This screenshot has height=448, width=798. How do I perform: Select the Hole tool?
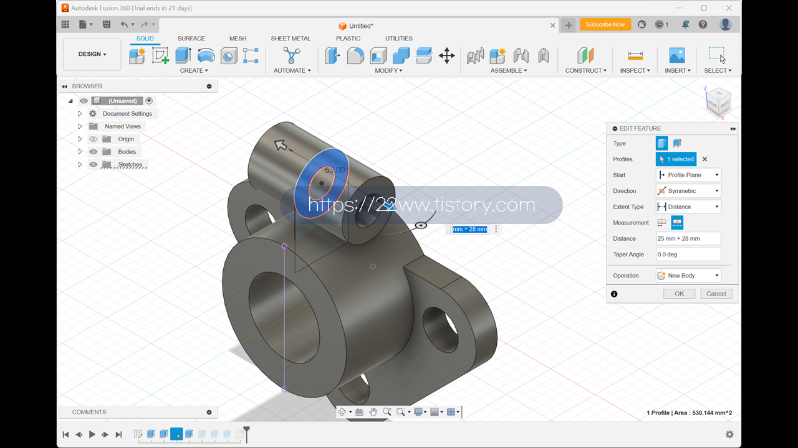click(229, 55)
